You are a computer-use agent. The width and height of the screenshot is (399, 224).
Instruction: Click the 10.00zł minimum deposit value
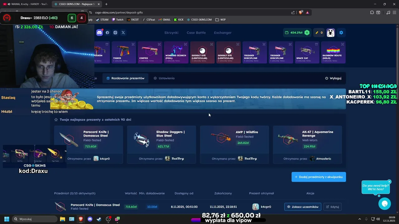pyautogui.click(x=152, y=207)
